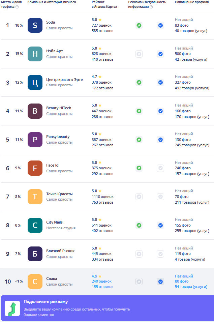Click the grey ad icon for Близкий Рыжик
214x322 pixels.
[139, 254]
